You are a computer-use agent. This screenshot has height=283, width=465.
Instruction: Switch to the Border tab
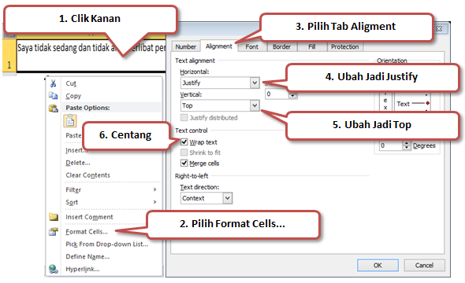(x=281, y=46)
